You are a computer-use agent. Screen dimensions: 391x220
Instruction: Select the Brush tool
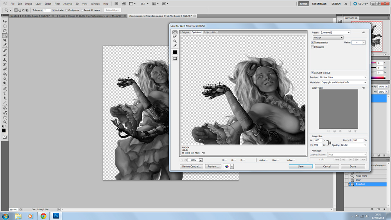[x=5, y=55]
